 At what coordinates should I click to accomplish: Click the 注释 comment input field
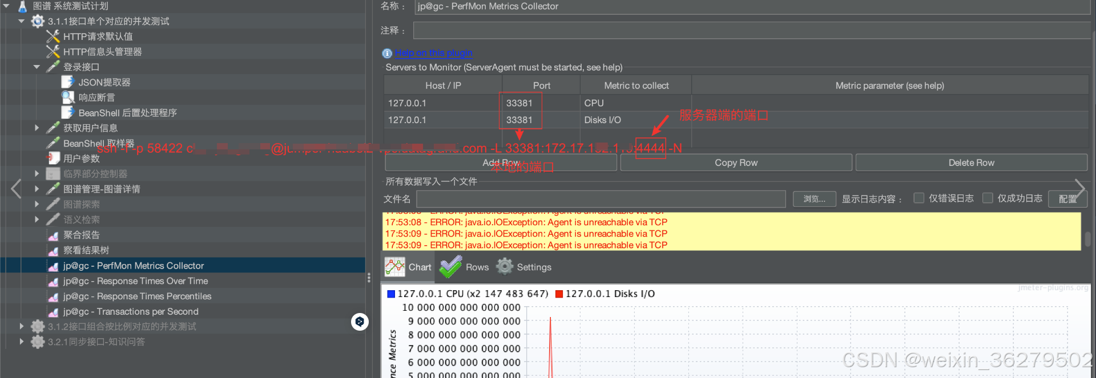(x=752, y=31)
